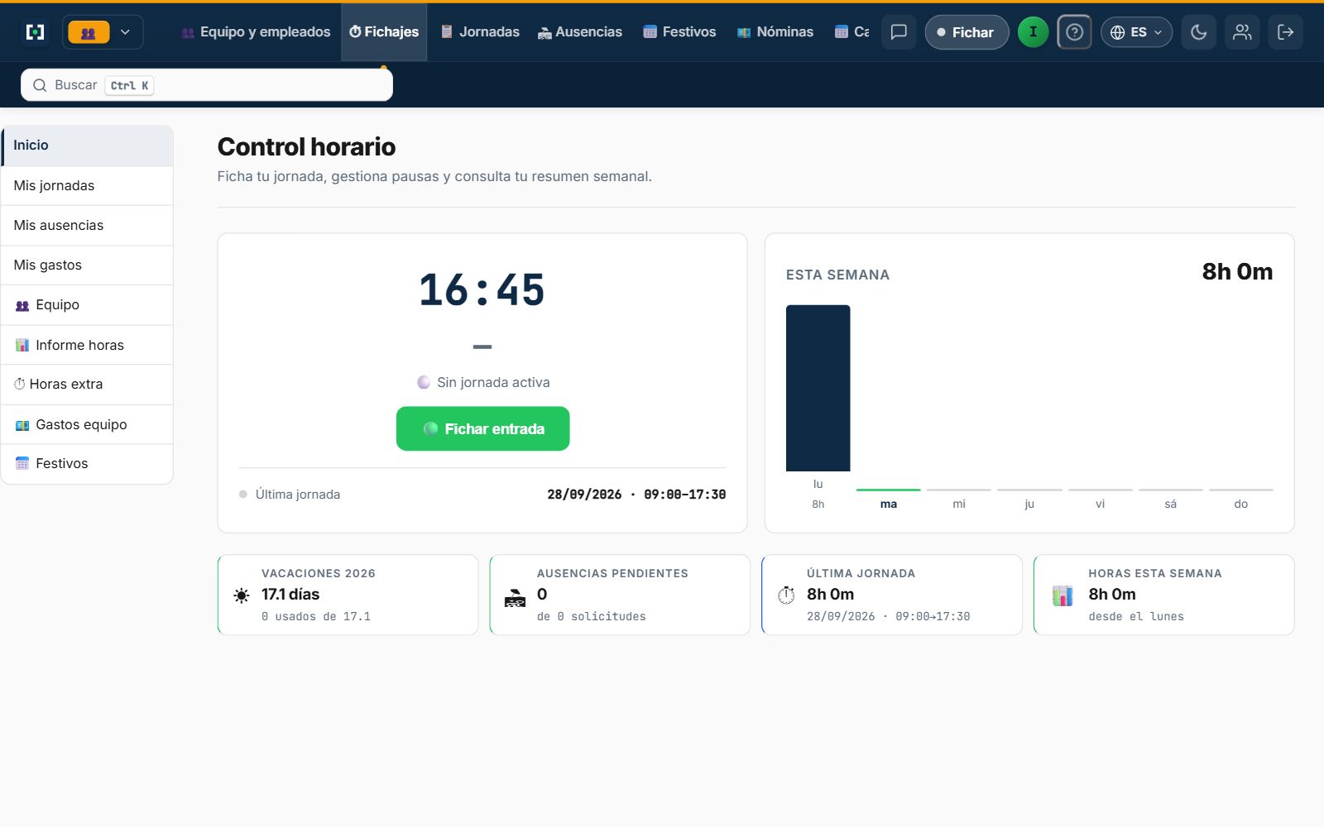Screen dimensions: 1324x827
Task: Open Informe horas in the sidebar
Action: pyautogui.click(x=87, y=345)
